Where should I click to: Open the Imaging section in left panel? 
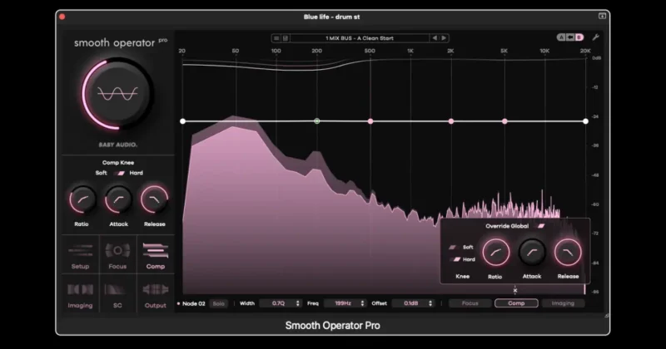(x=80, y=295)
